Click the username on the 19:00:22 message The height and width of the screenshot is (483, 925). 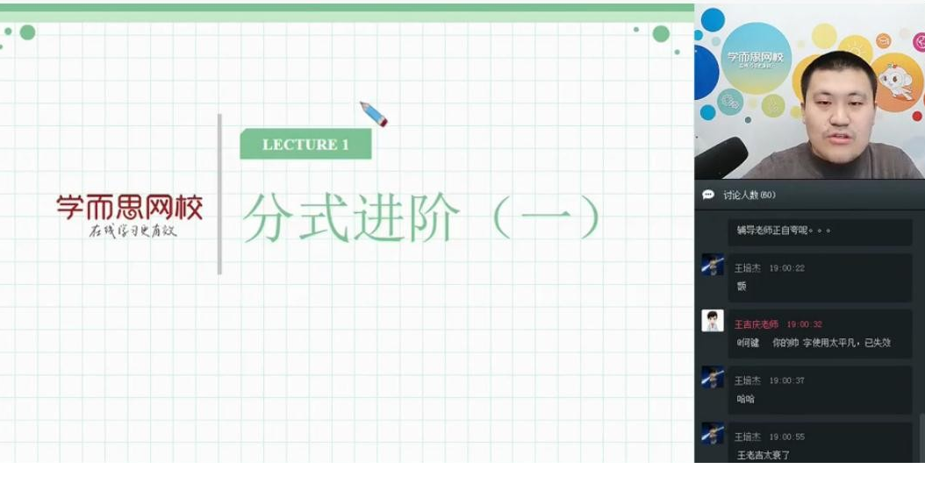point(748,268)
